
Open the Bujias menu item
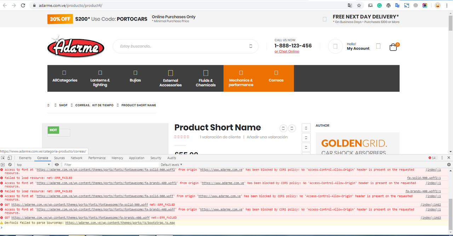(x=135, y=78)
